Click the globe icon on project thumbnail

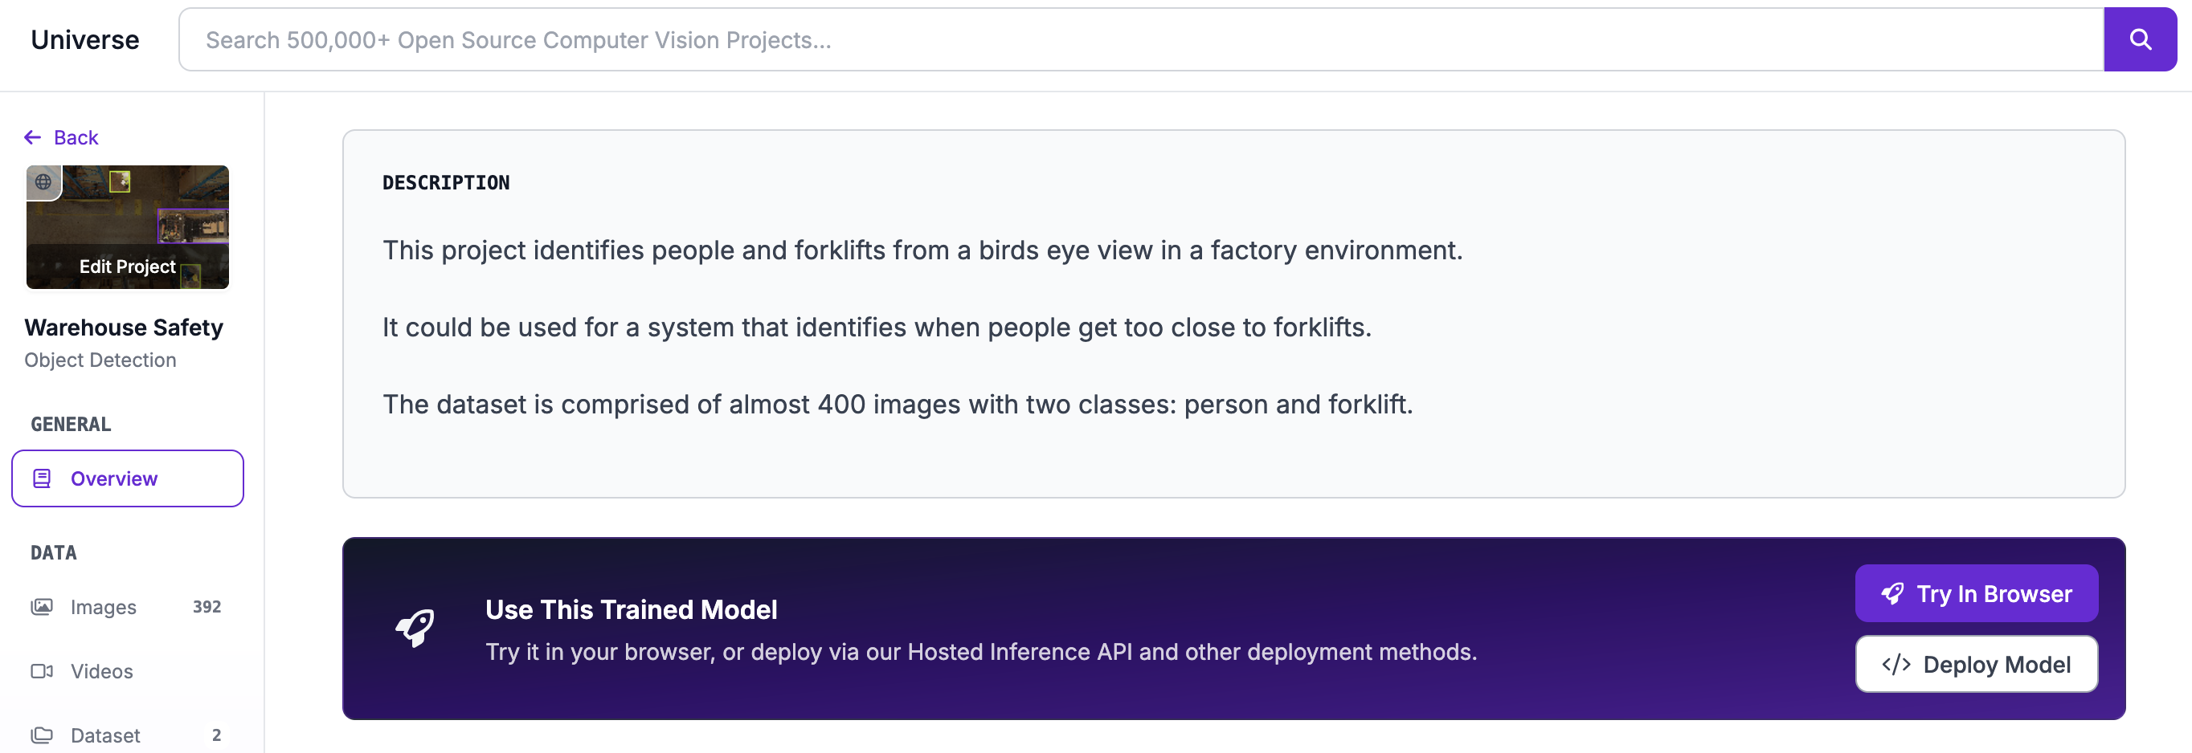coord(43,182)
